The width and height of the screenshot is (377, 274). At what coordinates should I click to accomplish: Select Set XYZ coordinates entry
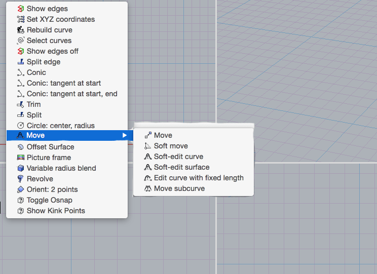pos(67,19)
